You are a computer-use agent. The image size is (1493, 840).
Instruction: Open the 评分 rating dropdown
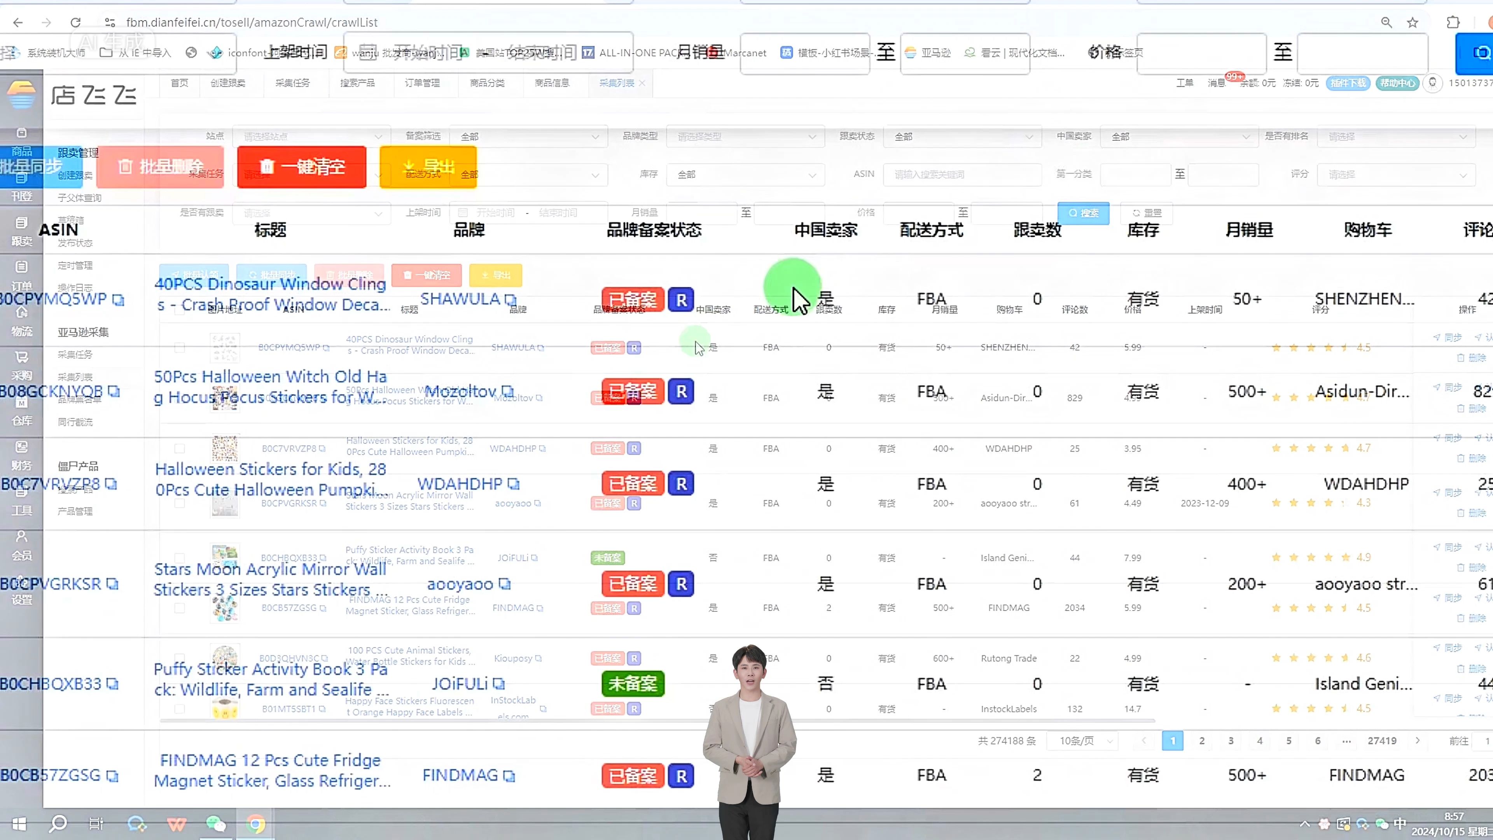point(1397,175)
